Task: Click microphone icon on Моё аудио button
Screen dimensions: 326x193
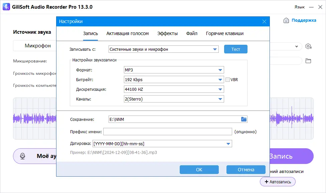Action: tap(22, 156)
